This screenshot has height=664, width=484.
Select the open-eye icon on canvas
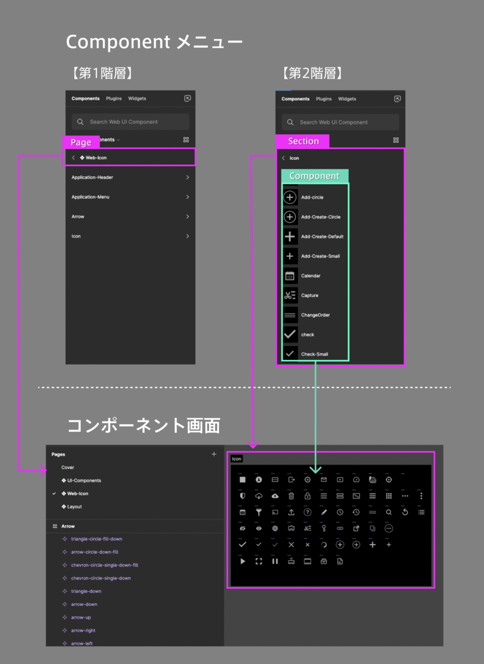[x=259, y=528]
